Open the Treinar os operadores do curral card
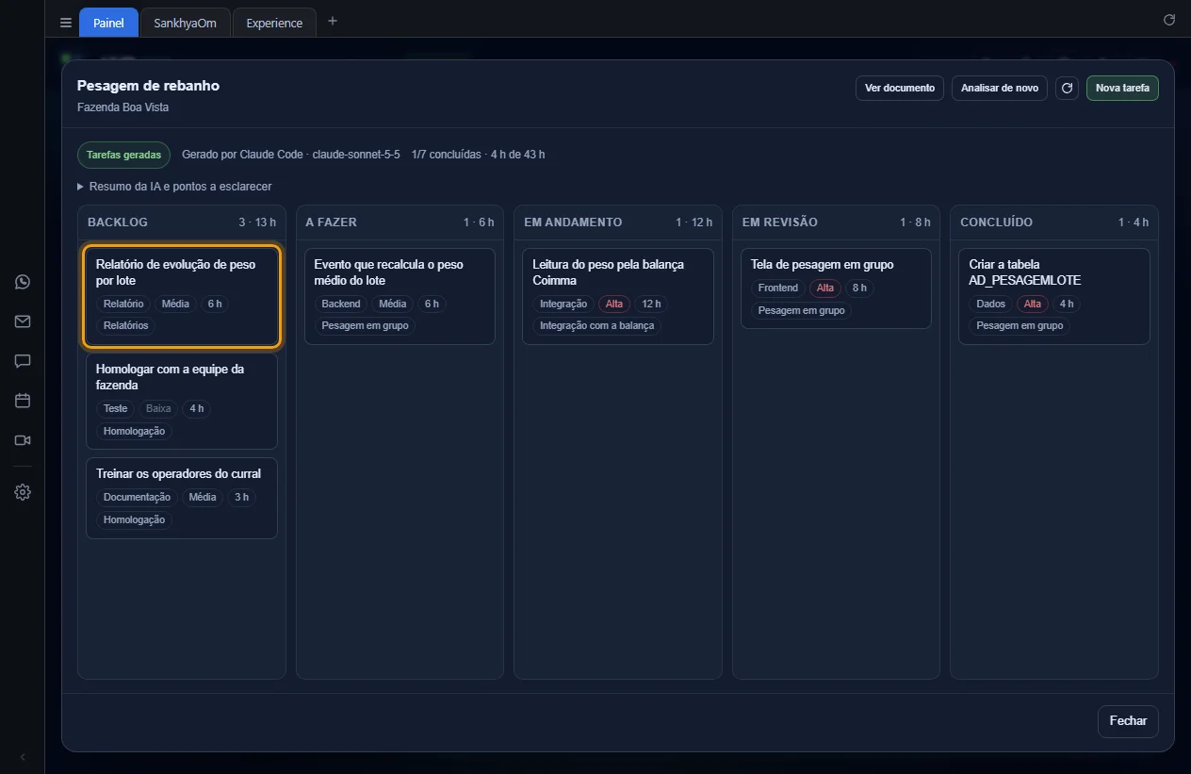This screenshot has width=1191, height=774. point(182,498)
